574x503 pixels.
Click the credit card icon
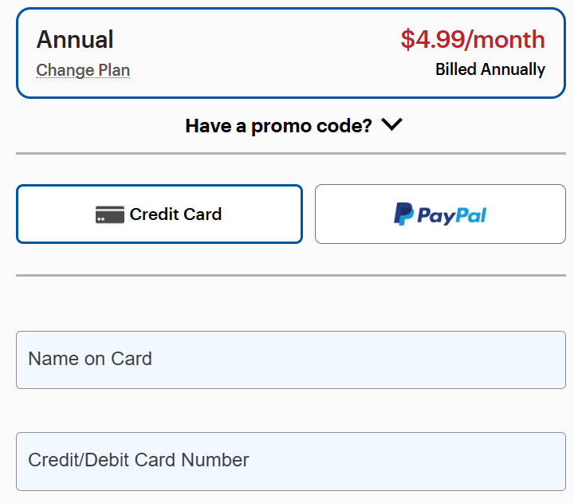109,214
